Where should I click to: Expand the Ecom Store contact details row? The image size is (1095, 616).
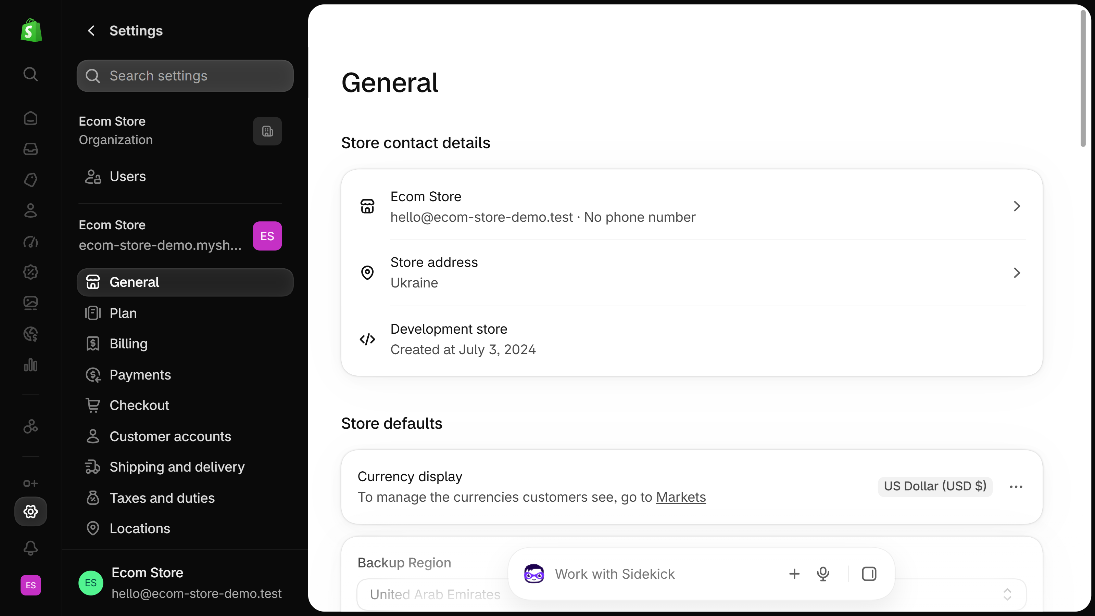(692, 206)
